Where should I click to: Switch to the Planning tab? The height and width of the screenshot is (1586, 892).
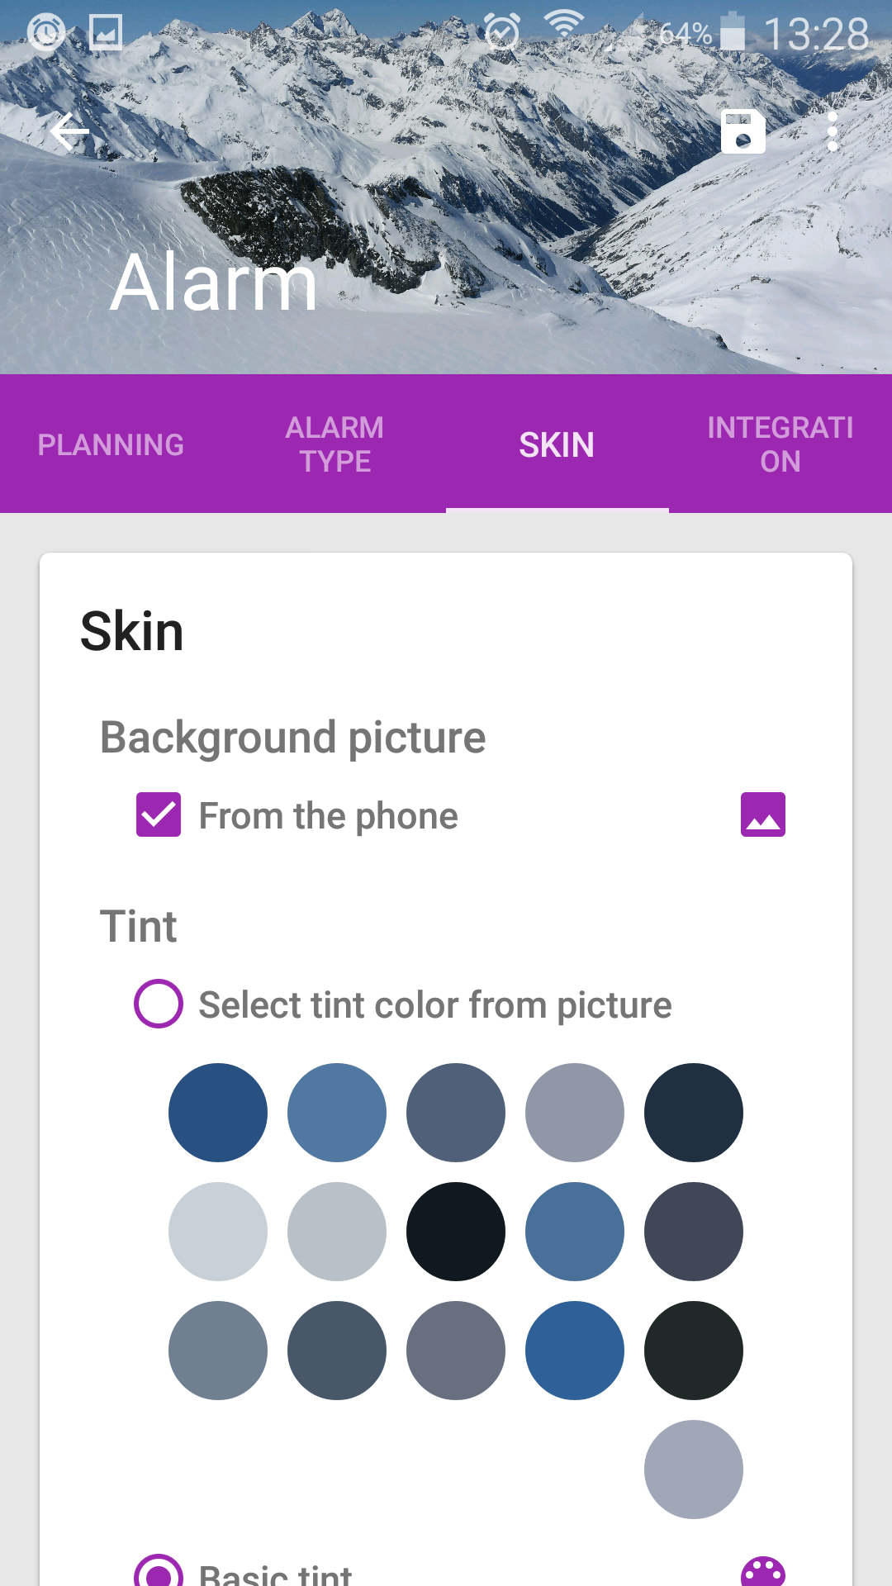click(x=111, y=444)
